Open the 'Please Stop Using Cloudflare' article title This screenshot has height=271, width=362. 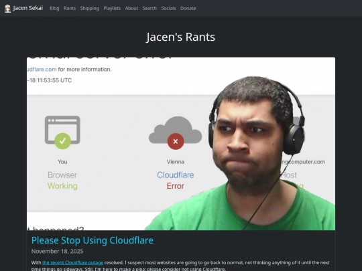coord(93,240)
